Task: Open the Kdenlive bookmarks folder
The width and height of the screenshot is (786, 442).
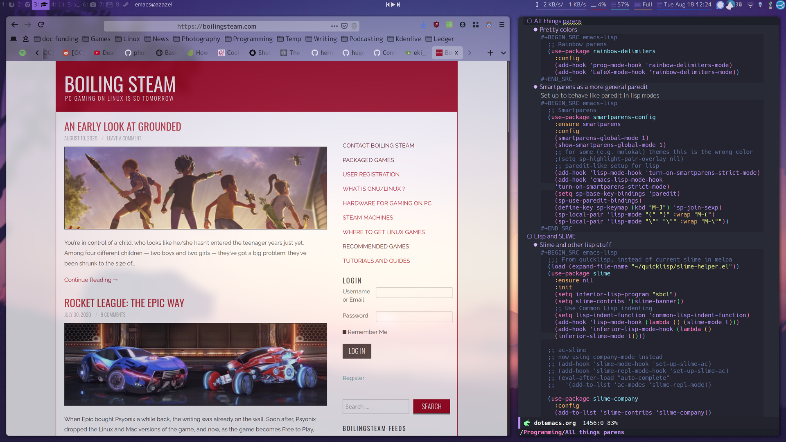Action: click(x=404, y=39)
